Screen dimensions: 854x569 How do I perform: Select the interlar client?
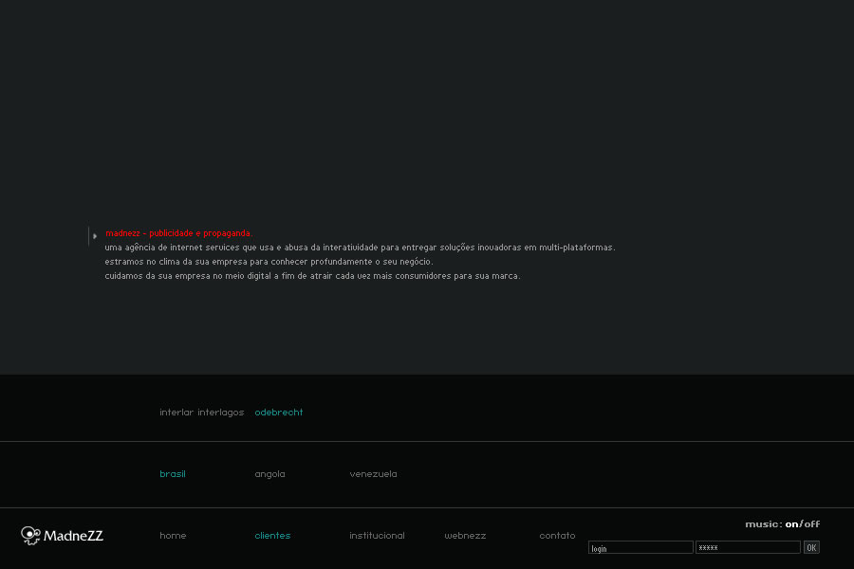pyautogui.click(x=176, y=413)
